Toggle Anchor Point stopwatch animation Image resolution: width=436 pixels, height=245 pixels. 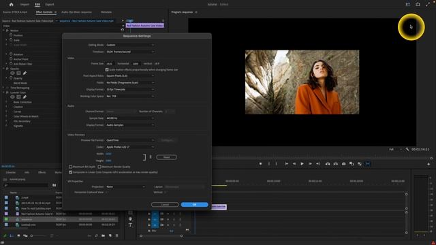(x=11, y=59)
